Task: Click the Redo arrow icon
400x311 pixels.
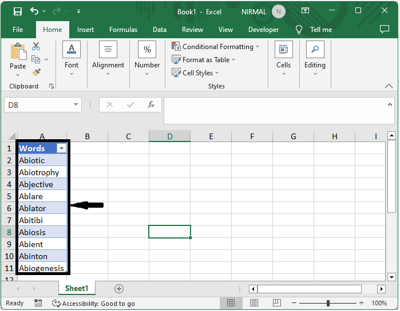Action: (57, 11)
